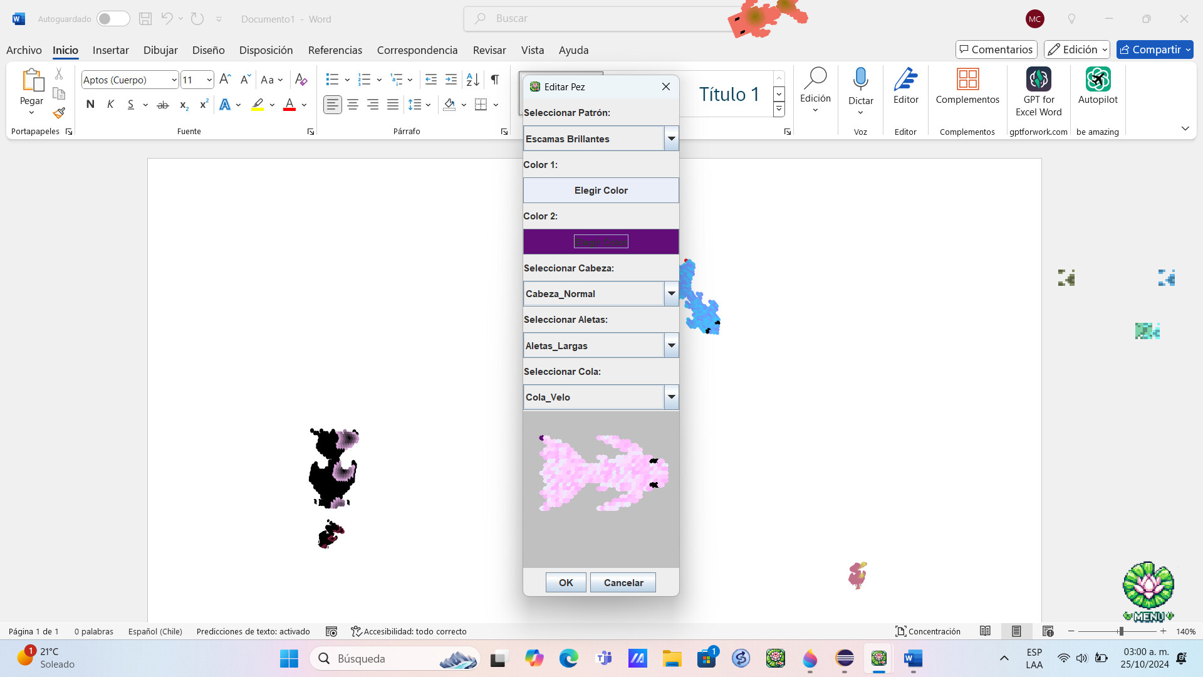This screenshot has width=1203, height=677.
Task: Expand the Seleccionar Cabeza dropdown
Action: (x=670, y=293)
